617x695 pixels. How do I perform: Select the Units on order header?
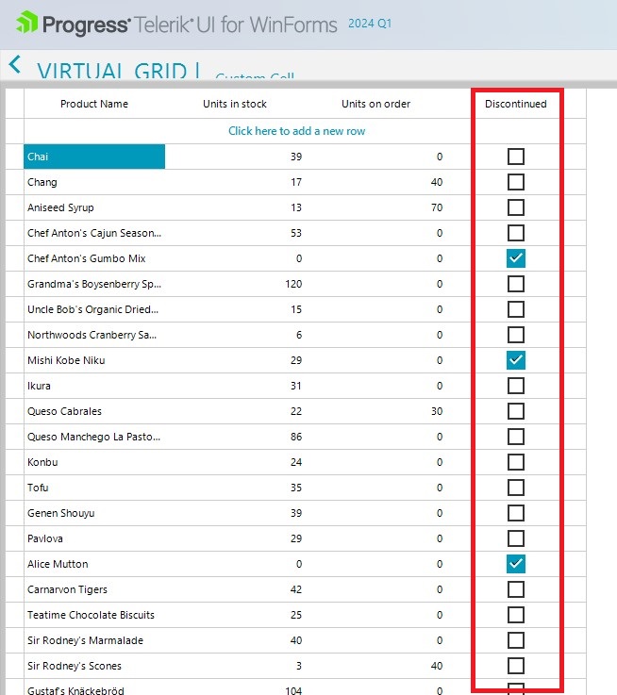[x=375, y=104]
